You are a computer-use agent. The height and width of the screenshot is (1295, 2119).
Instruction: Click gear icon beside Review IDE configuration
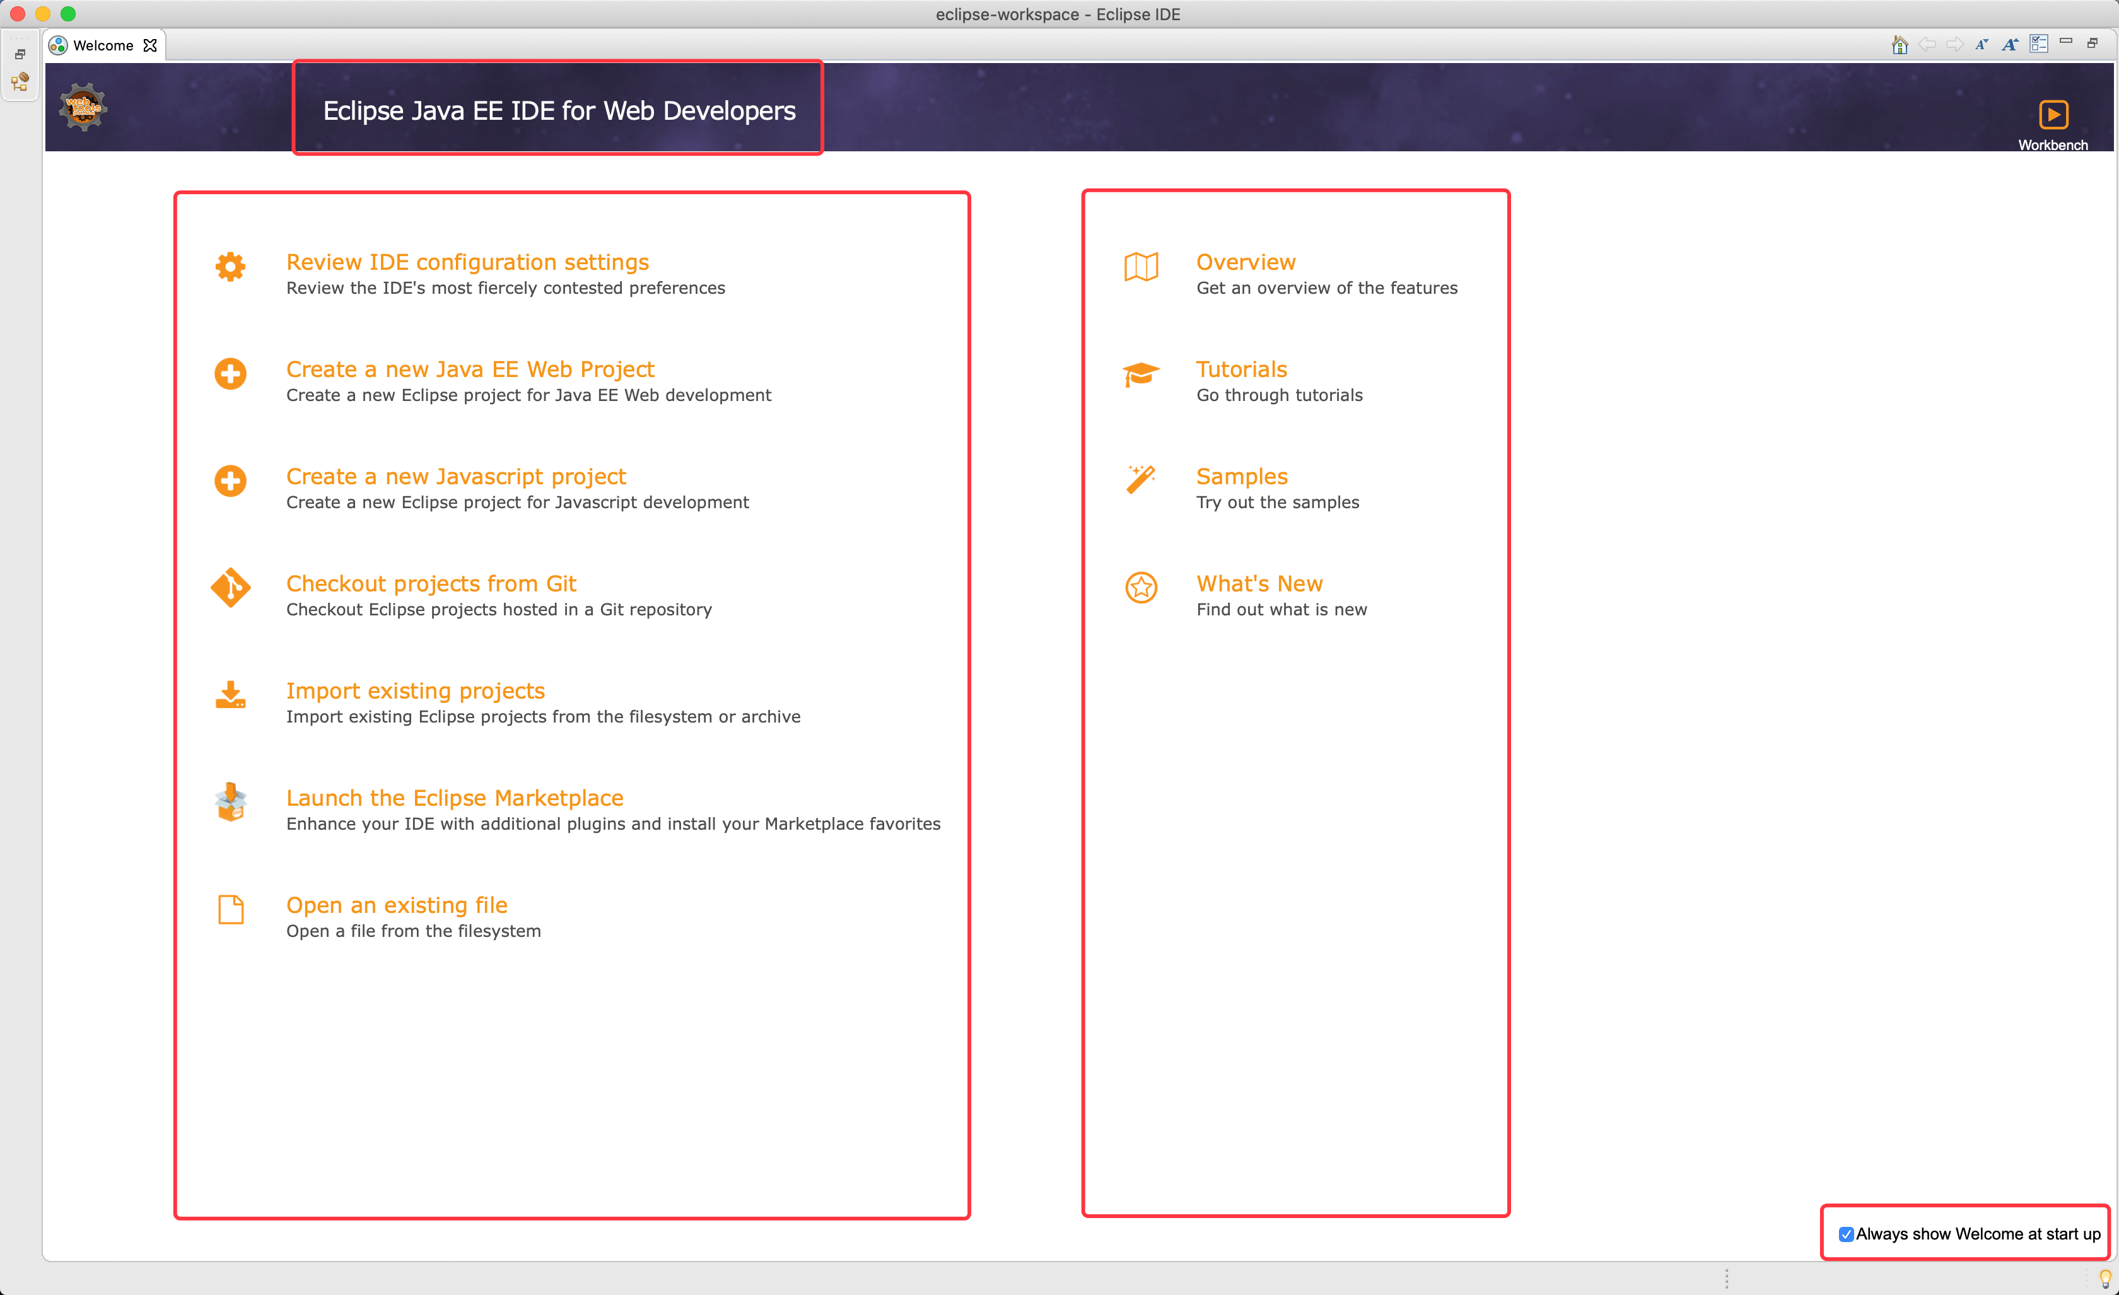230,267
